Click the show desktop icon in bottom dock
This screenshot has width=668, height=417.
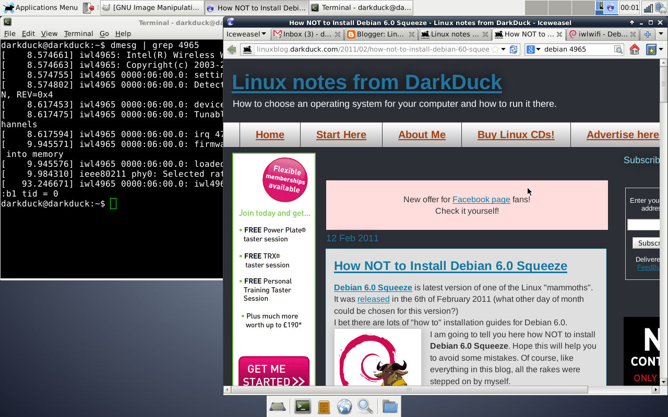(278, 407)
